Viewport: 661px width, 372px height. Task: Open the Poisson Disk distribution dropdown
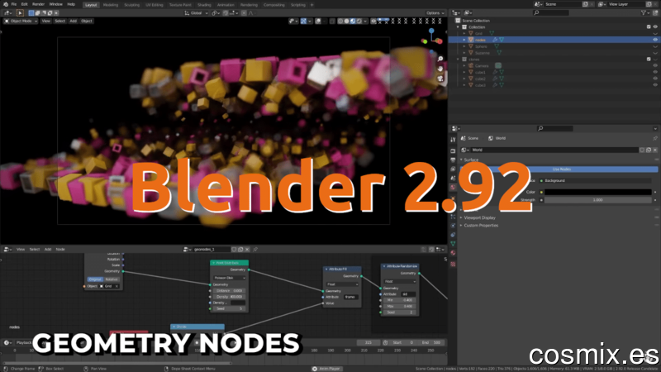click(x=230, y=278)
